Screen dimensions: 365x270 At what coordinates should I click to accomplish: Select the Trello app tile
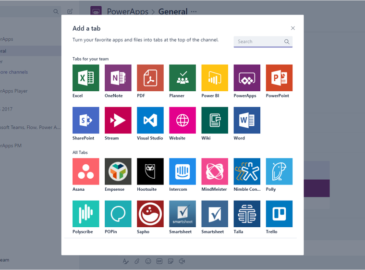point(279,214)
